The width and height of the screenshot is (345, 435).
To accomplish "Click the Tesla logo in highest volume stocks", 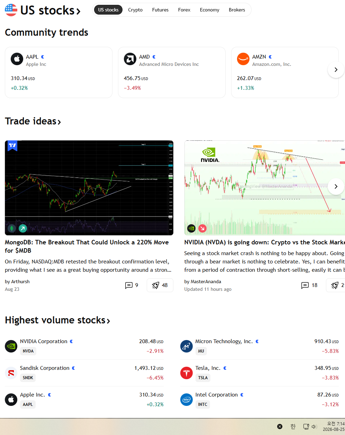I will point(187,373).
